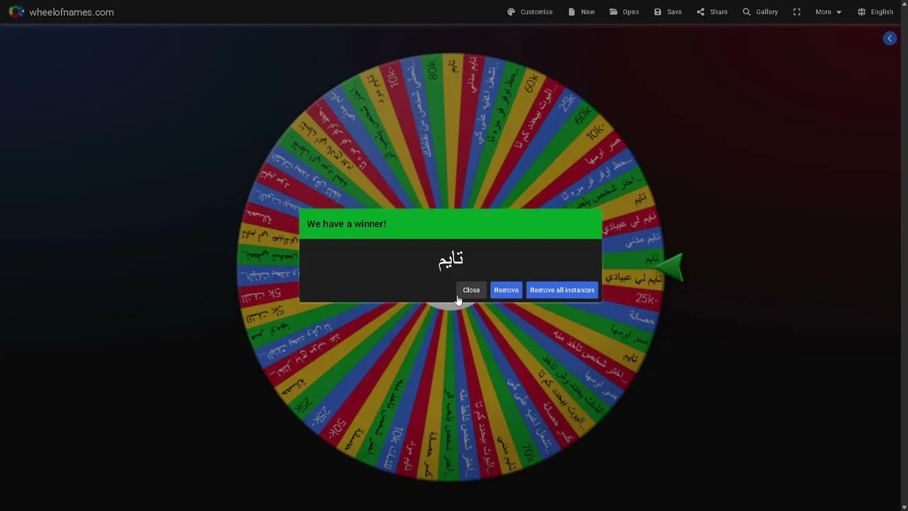Create a New wheel
Screen dimensions: 908x511
click(581, 12)
